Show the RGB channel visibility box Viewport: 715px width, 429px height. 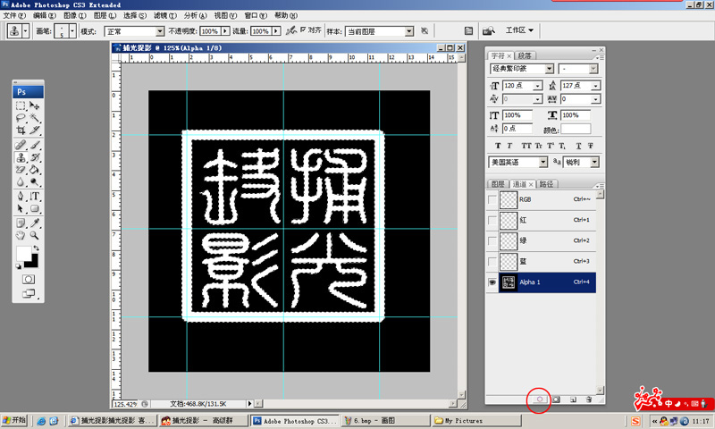tap(492, 200)
